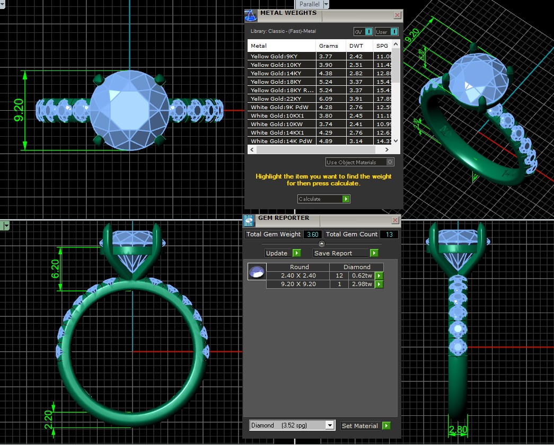Click the round diamond gem thumbnail
554x445 pixels.
pos(257,272)
